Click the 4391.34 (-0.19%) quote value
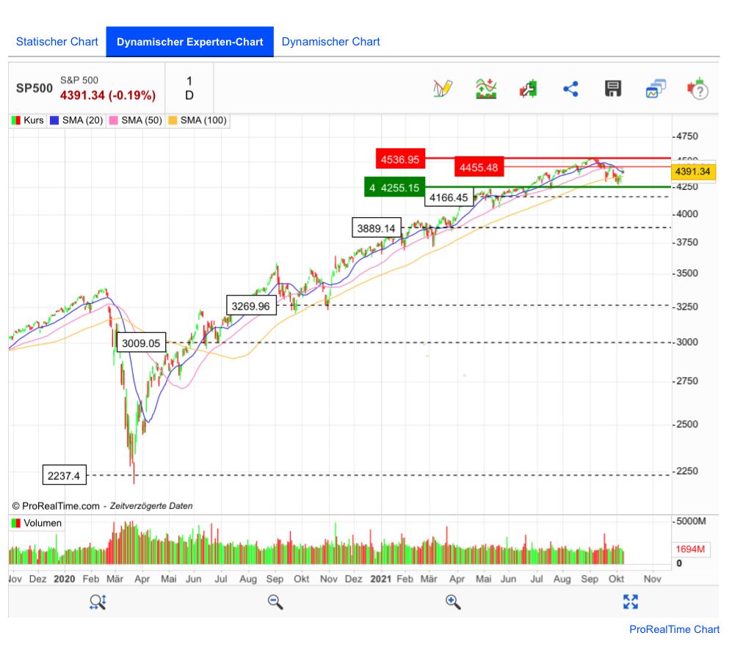 [108, 95]
